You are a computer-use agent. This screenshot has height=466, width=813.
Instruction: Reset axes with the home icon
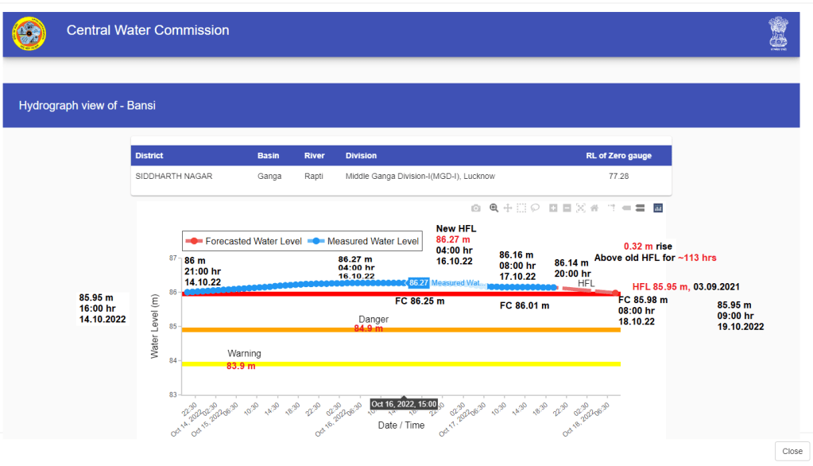click(x=594, y=208)
